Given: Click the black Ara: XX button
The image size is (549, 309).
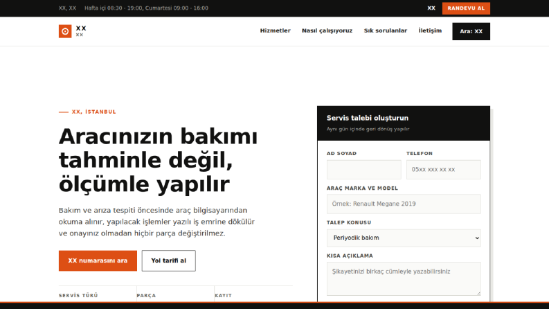Looking at the screenshot, I should click(x=471, y=31).
